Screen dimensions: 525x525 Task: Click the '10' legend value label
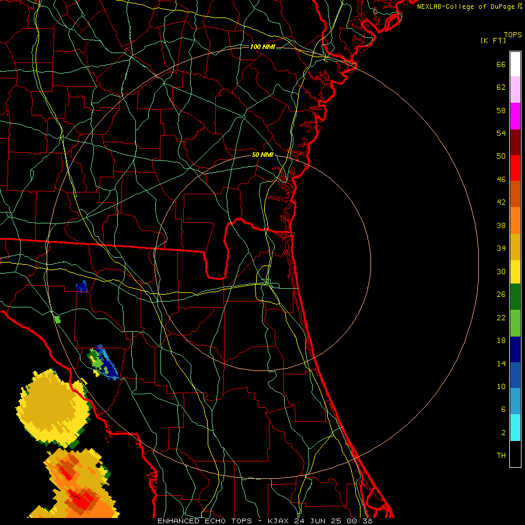click(x=501, y=386)
